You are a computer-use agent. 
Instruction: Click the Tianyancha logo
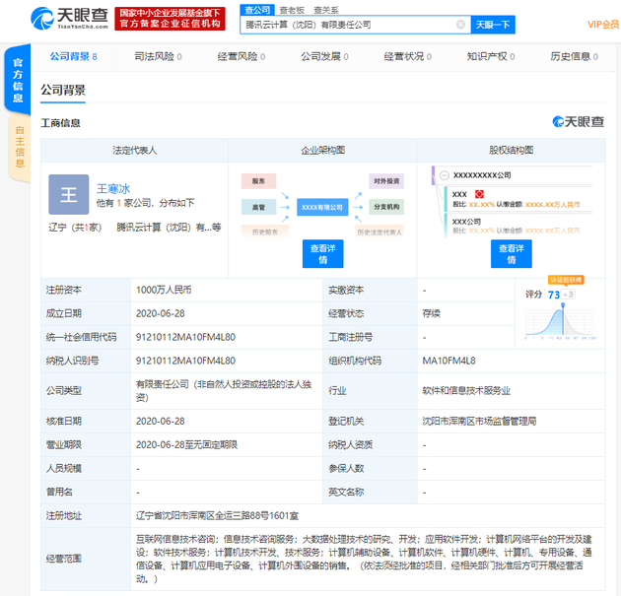pyautogui.click(x=70, y=18)
